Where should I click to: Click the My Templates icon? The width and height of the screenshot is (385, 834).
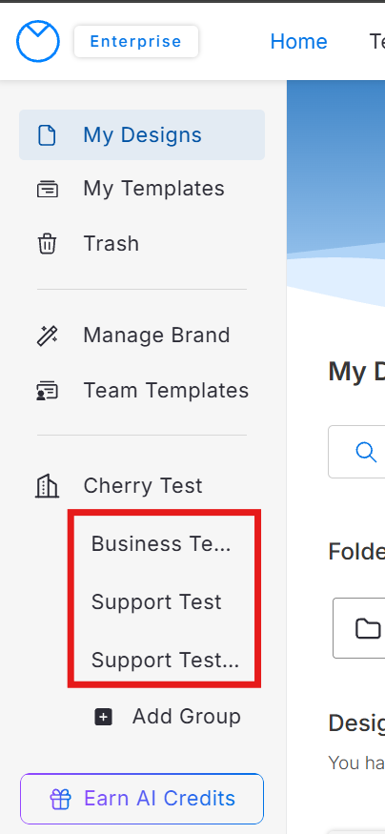(48, 190)
